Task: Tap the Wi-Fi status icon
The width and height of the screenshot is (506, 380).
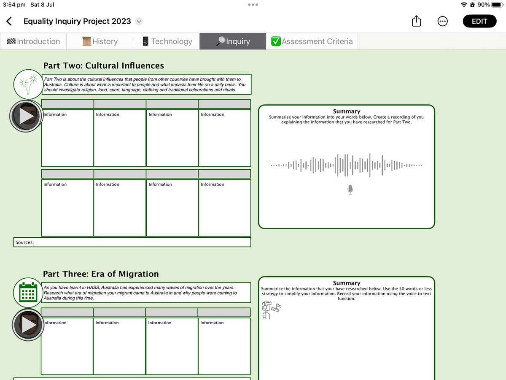Action: [464, 5]
